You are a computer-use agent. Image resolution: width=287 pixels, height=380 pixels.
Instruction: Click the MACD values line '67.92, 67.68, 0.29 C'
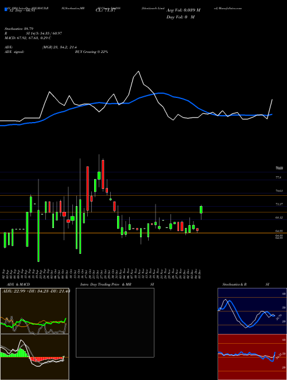34,38
